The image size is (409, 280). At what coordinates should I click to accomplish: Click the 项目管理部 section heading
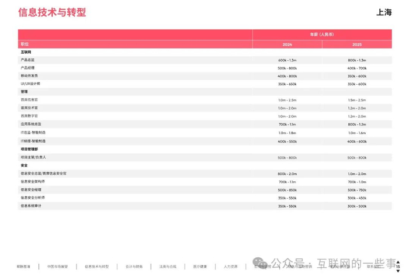[29, 149]
